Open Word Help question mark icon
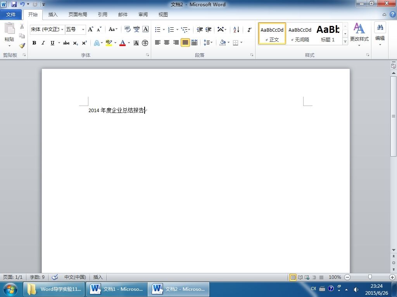The image size is (397, 297). (392, 14)
